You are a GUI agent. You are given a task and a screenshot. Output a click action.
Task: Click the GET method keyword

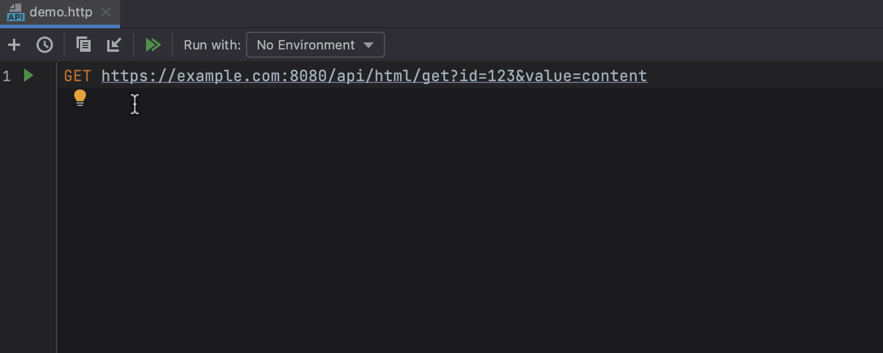click(77, 76)
